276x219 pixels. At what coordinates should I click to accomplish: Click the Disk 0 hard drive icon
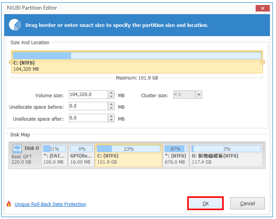tap(17, 149)
